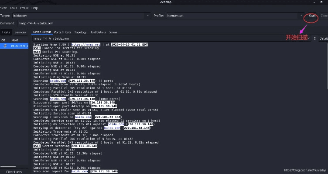Expand the Profile dropdown arrow
328x174 pixels.
click(x=301, y=16)
